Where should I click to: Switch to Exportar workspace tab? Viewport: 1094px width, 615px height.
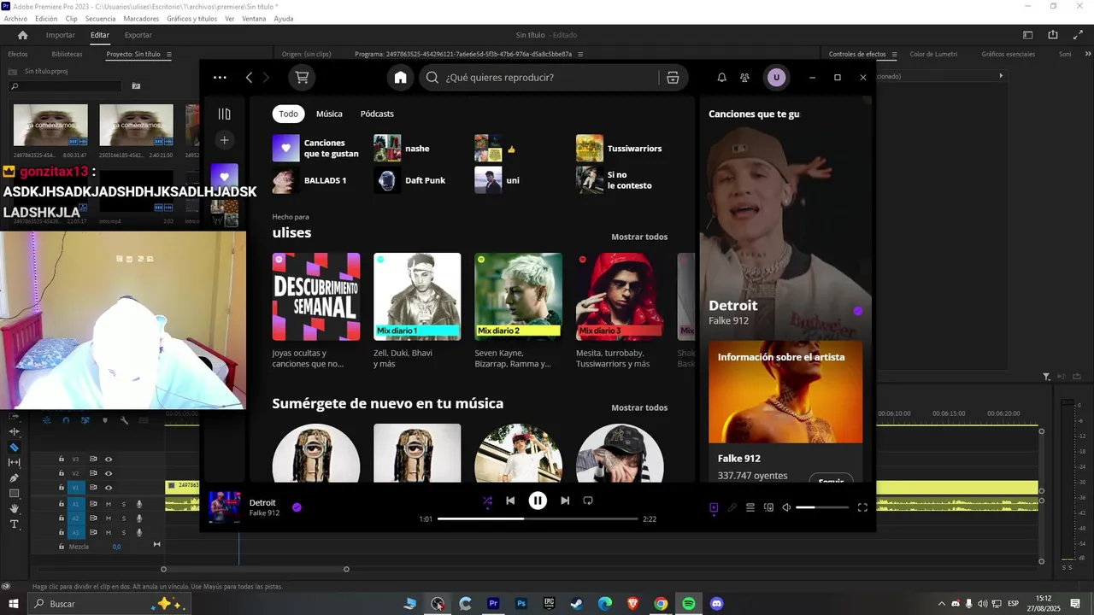138,35
